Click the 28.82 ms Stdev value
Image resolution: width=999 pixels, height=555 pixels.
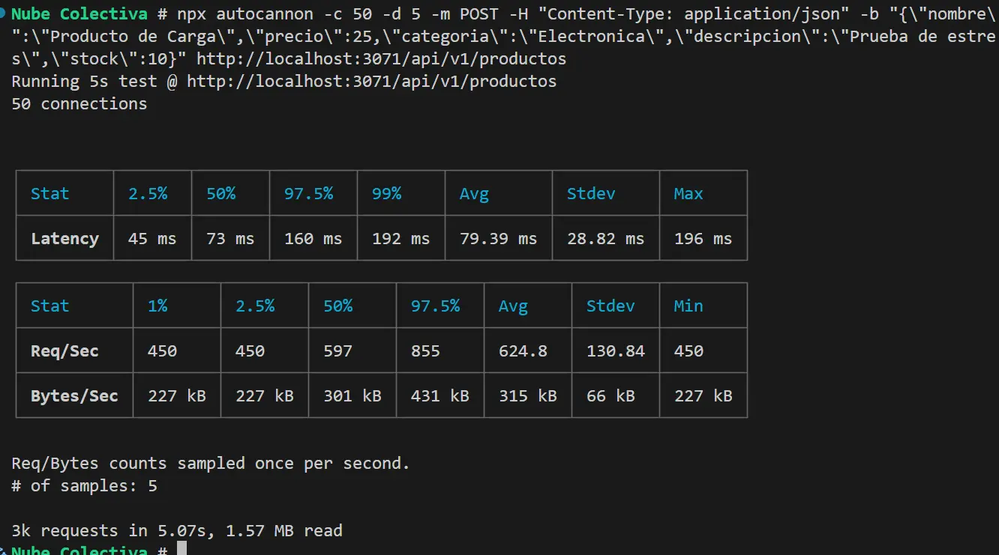pos(605,238)
